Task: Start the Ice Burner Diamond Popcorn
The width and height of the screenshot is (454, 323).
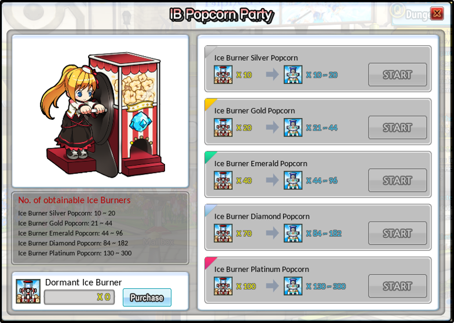Action: 397,233
